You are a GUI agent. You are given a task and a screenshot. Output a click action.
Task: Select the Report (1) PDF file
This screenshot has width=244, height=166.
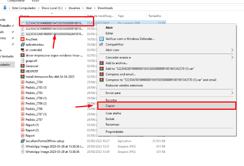[32, 125]
